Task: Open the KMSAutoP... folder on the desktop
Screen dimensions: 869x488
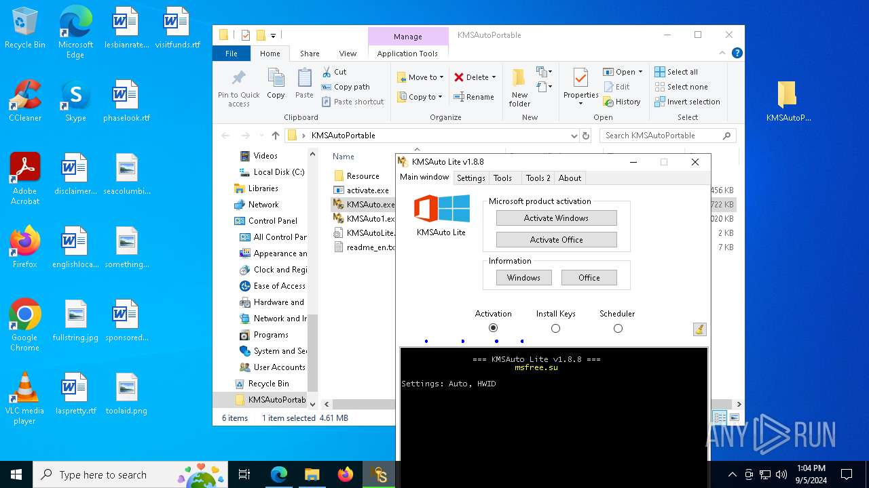Action: [x=788, y=102]
